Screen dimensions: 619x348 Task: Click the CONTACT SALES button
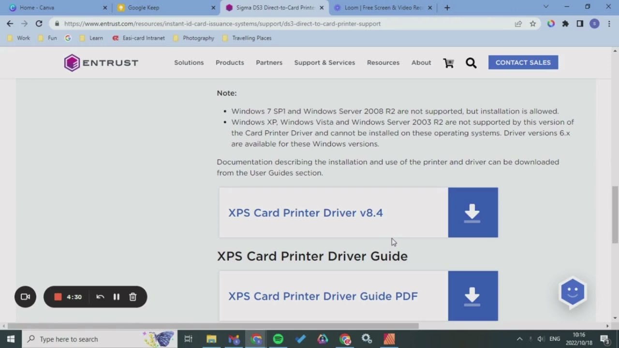[523, 62]
